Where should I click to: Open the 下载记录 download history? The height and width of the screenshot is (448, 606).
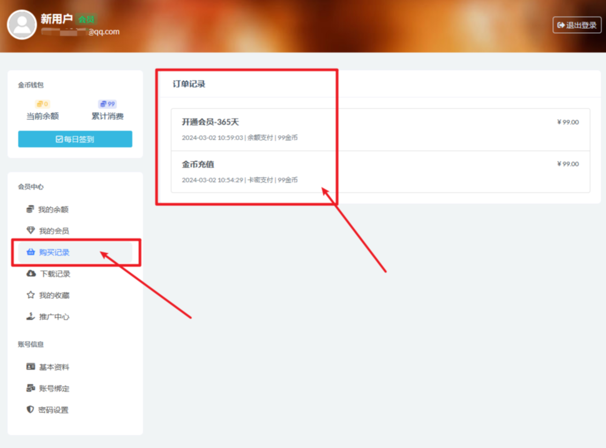point(55,274)
